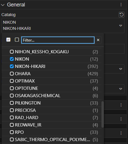Check the RPO catalog checkbox

click(x=12, y=132)
